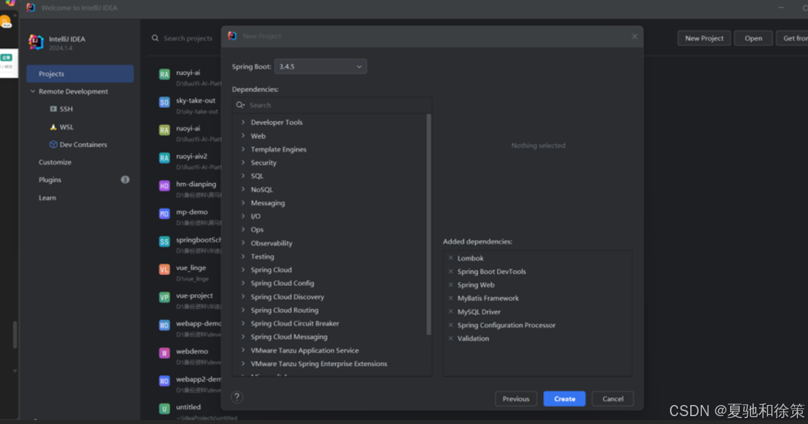Viewport: 808px width, 424px height.
Task: Click the SSH icon under Remote Development
Action: pos(54,109)
